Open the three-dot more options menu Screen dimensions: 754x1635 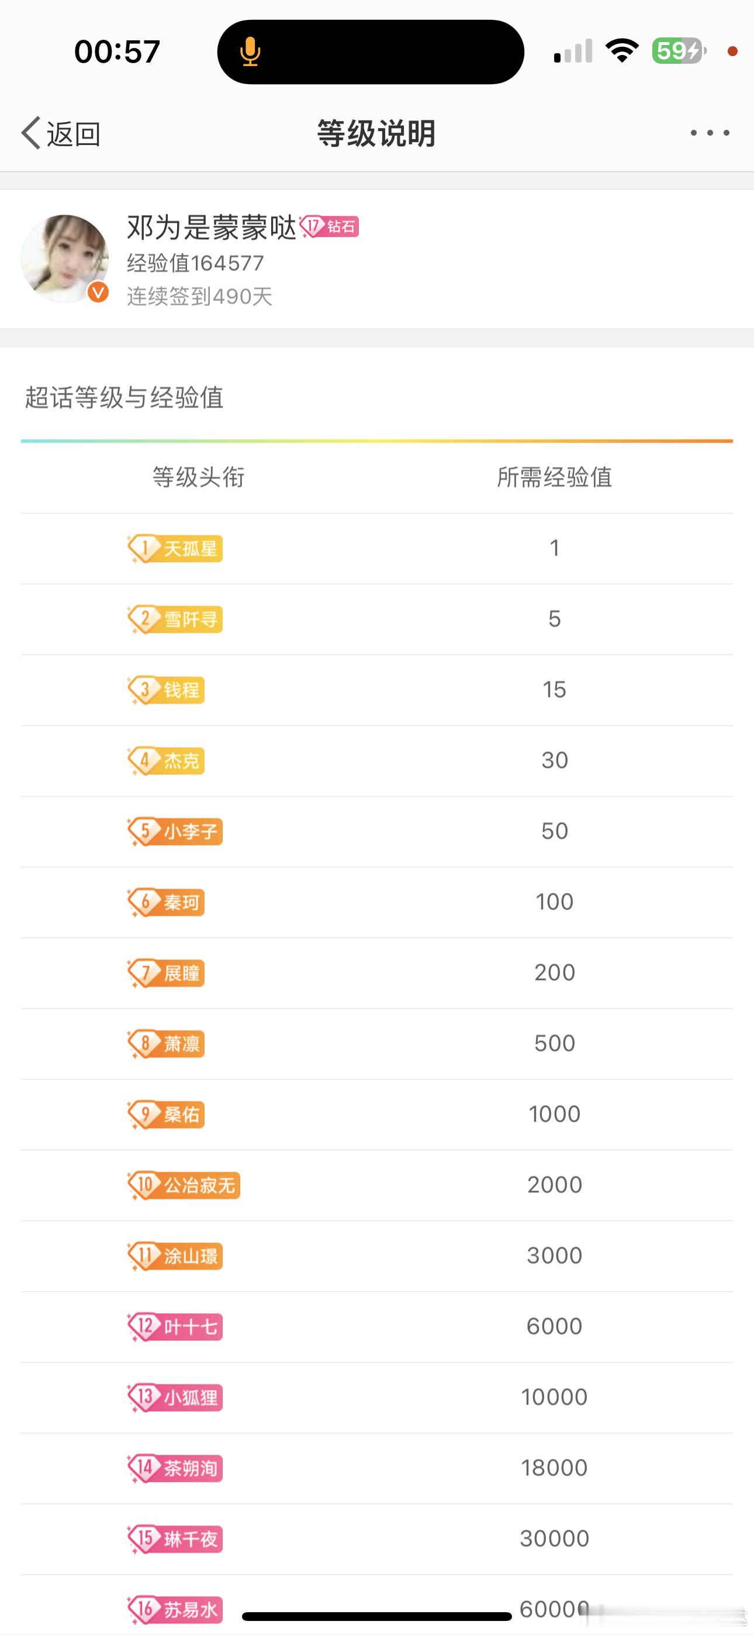710,133
